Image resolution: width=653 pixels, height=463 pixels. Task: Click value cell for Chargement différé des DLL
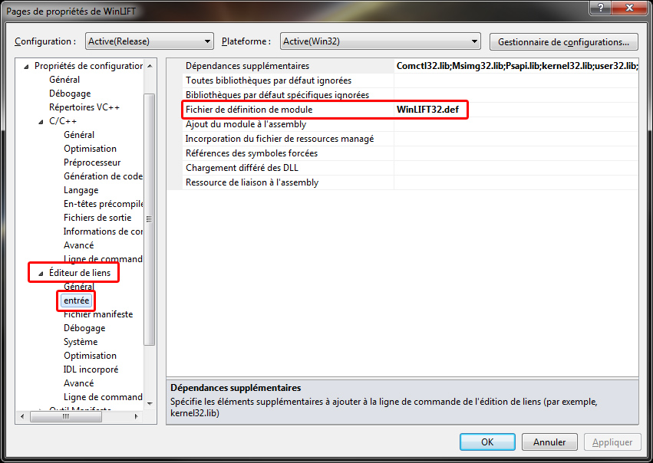(516, 168)
